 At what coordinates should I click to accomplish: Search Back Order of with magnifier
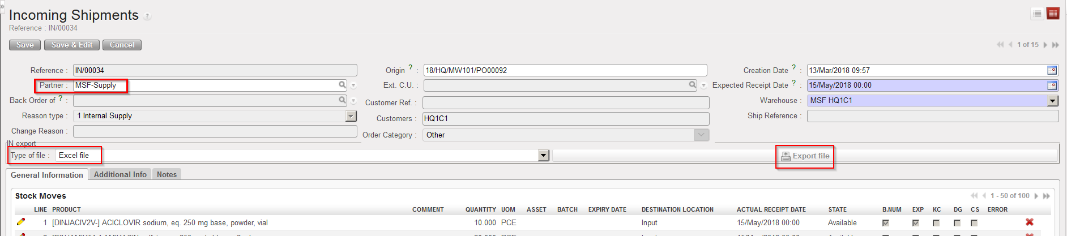point(342,100)
